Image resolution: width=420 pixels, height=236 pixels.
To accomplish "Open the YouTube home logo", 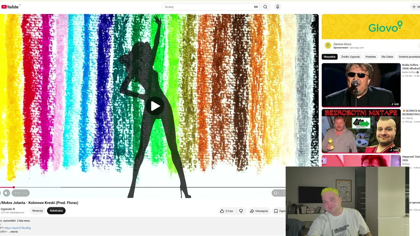I will [10, 7].
